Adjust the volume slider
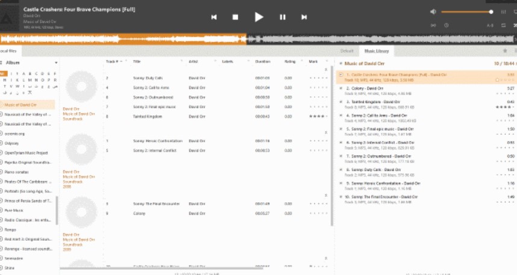This screenshot has height=275, width=517. 467,12
